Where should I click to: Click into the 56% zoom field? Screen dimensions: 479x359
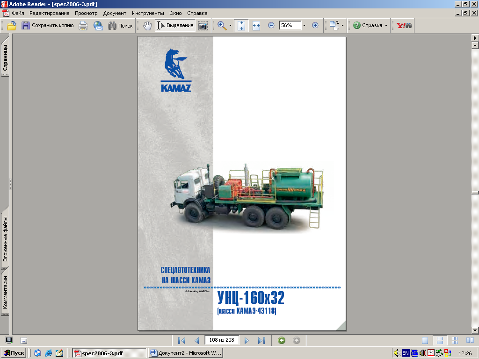(x=290, y=25)
